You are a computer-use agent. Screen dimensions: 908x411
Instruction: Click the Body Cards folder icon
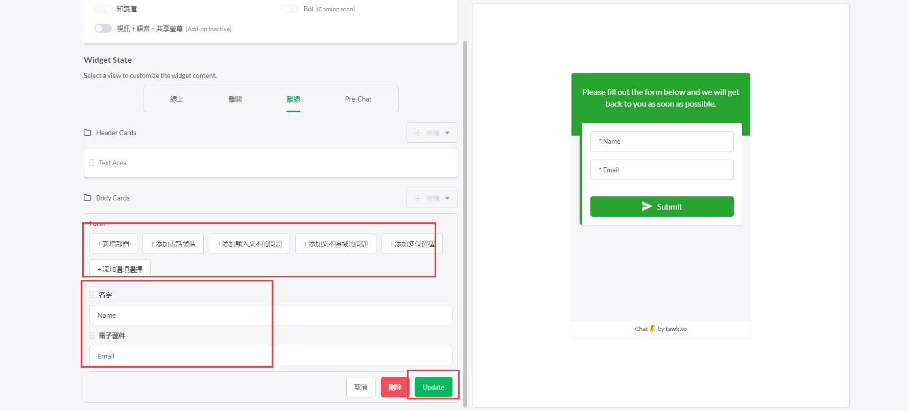coord(87,198)
